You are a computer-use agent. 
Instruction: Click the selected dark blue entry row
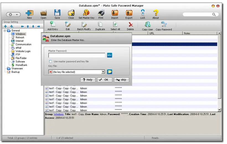(174, 44)
